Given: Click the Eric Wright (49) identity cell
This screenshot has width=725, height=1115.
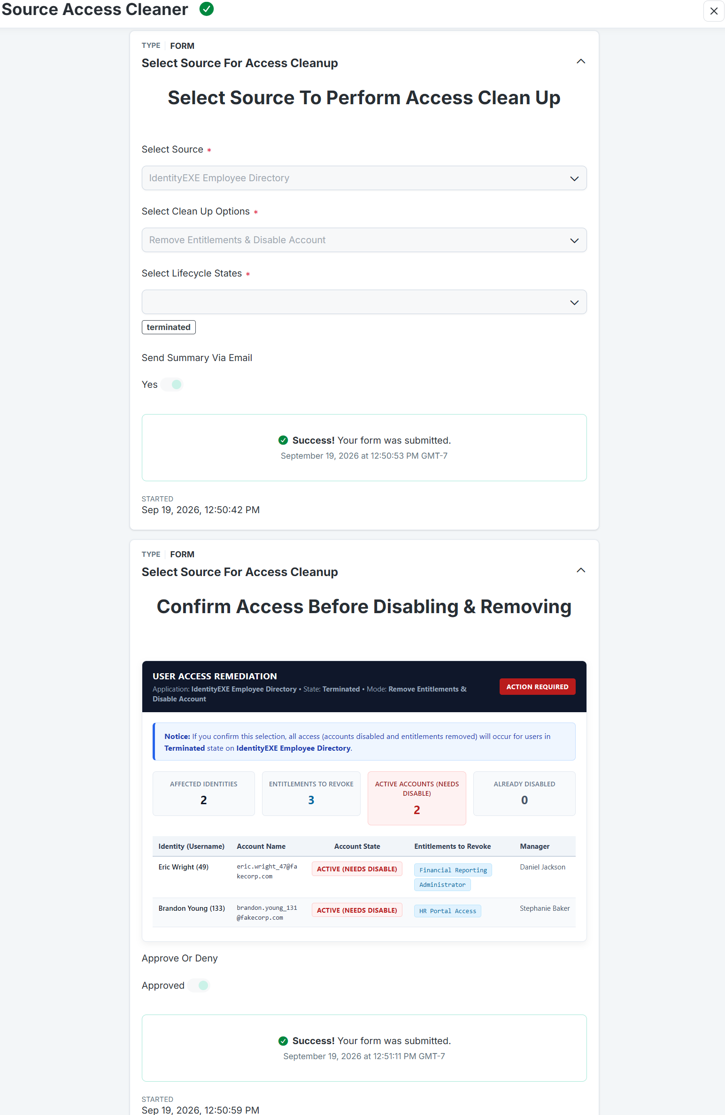Looking at the screenshot, I should [184, 867].
